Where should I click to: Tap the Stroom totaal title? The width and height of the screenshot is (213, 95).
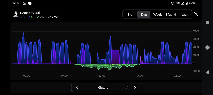(30, 13)
